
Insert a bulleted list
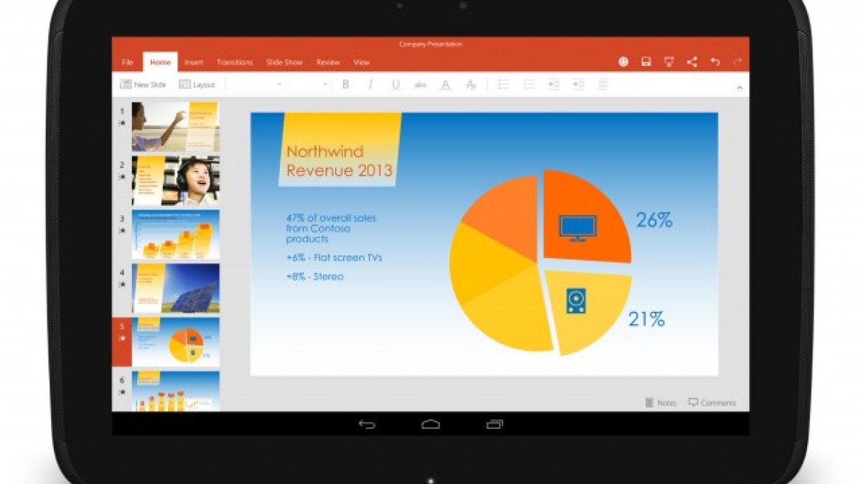click(x=504, y=85)
